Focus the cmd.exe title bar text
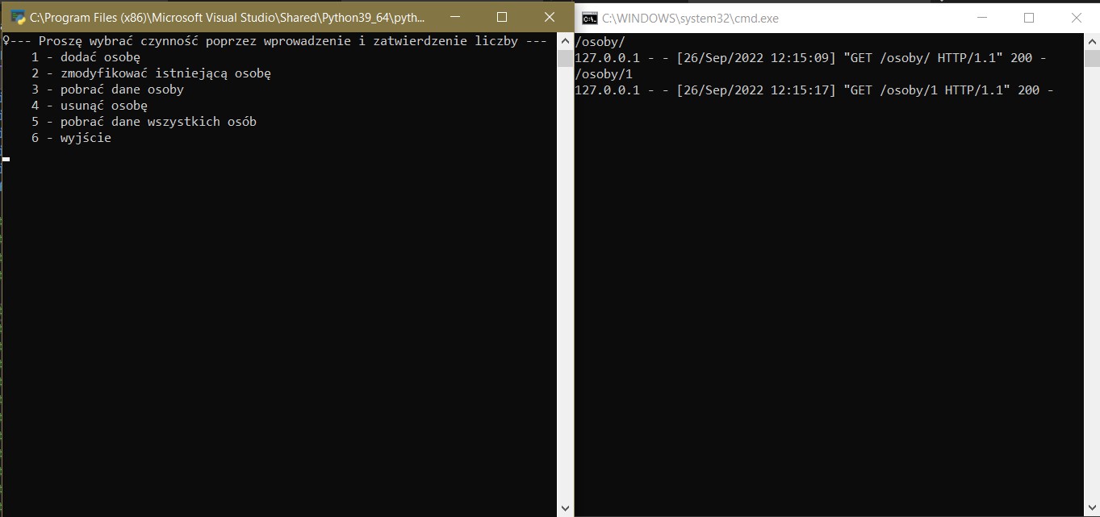 point(690,18)
